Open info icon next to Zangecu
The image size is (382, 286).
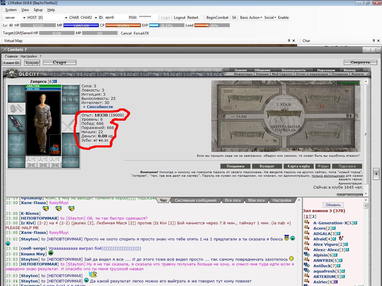tap(55, 81)
